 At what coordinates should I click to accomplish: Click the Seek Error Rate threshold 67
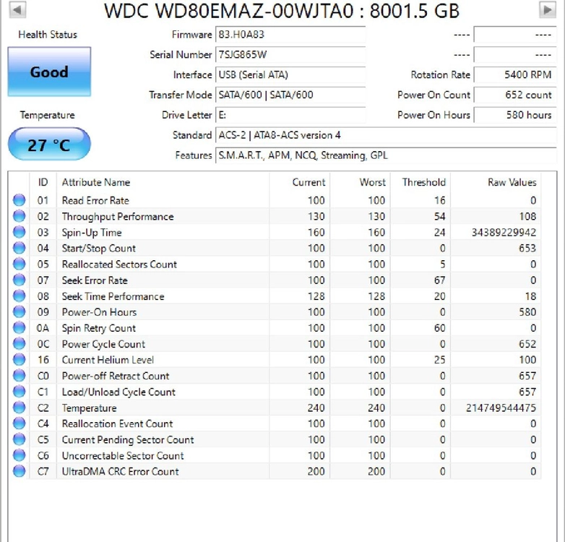click(439, 280)
